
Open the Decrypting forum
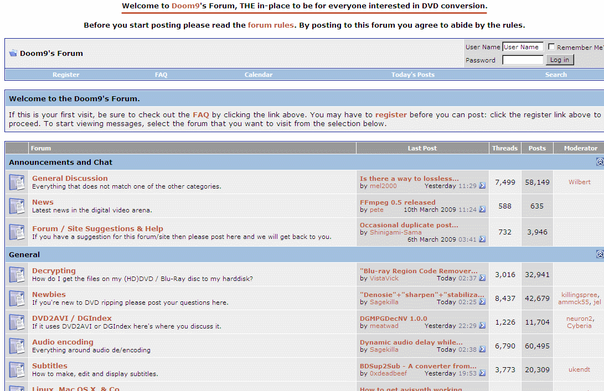[54, 270]
